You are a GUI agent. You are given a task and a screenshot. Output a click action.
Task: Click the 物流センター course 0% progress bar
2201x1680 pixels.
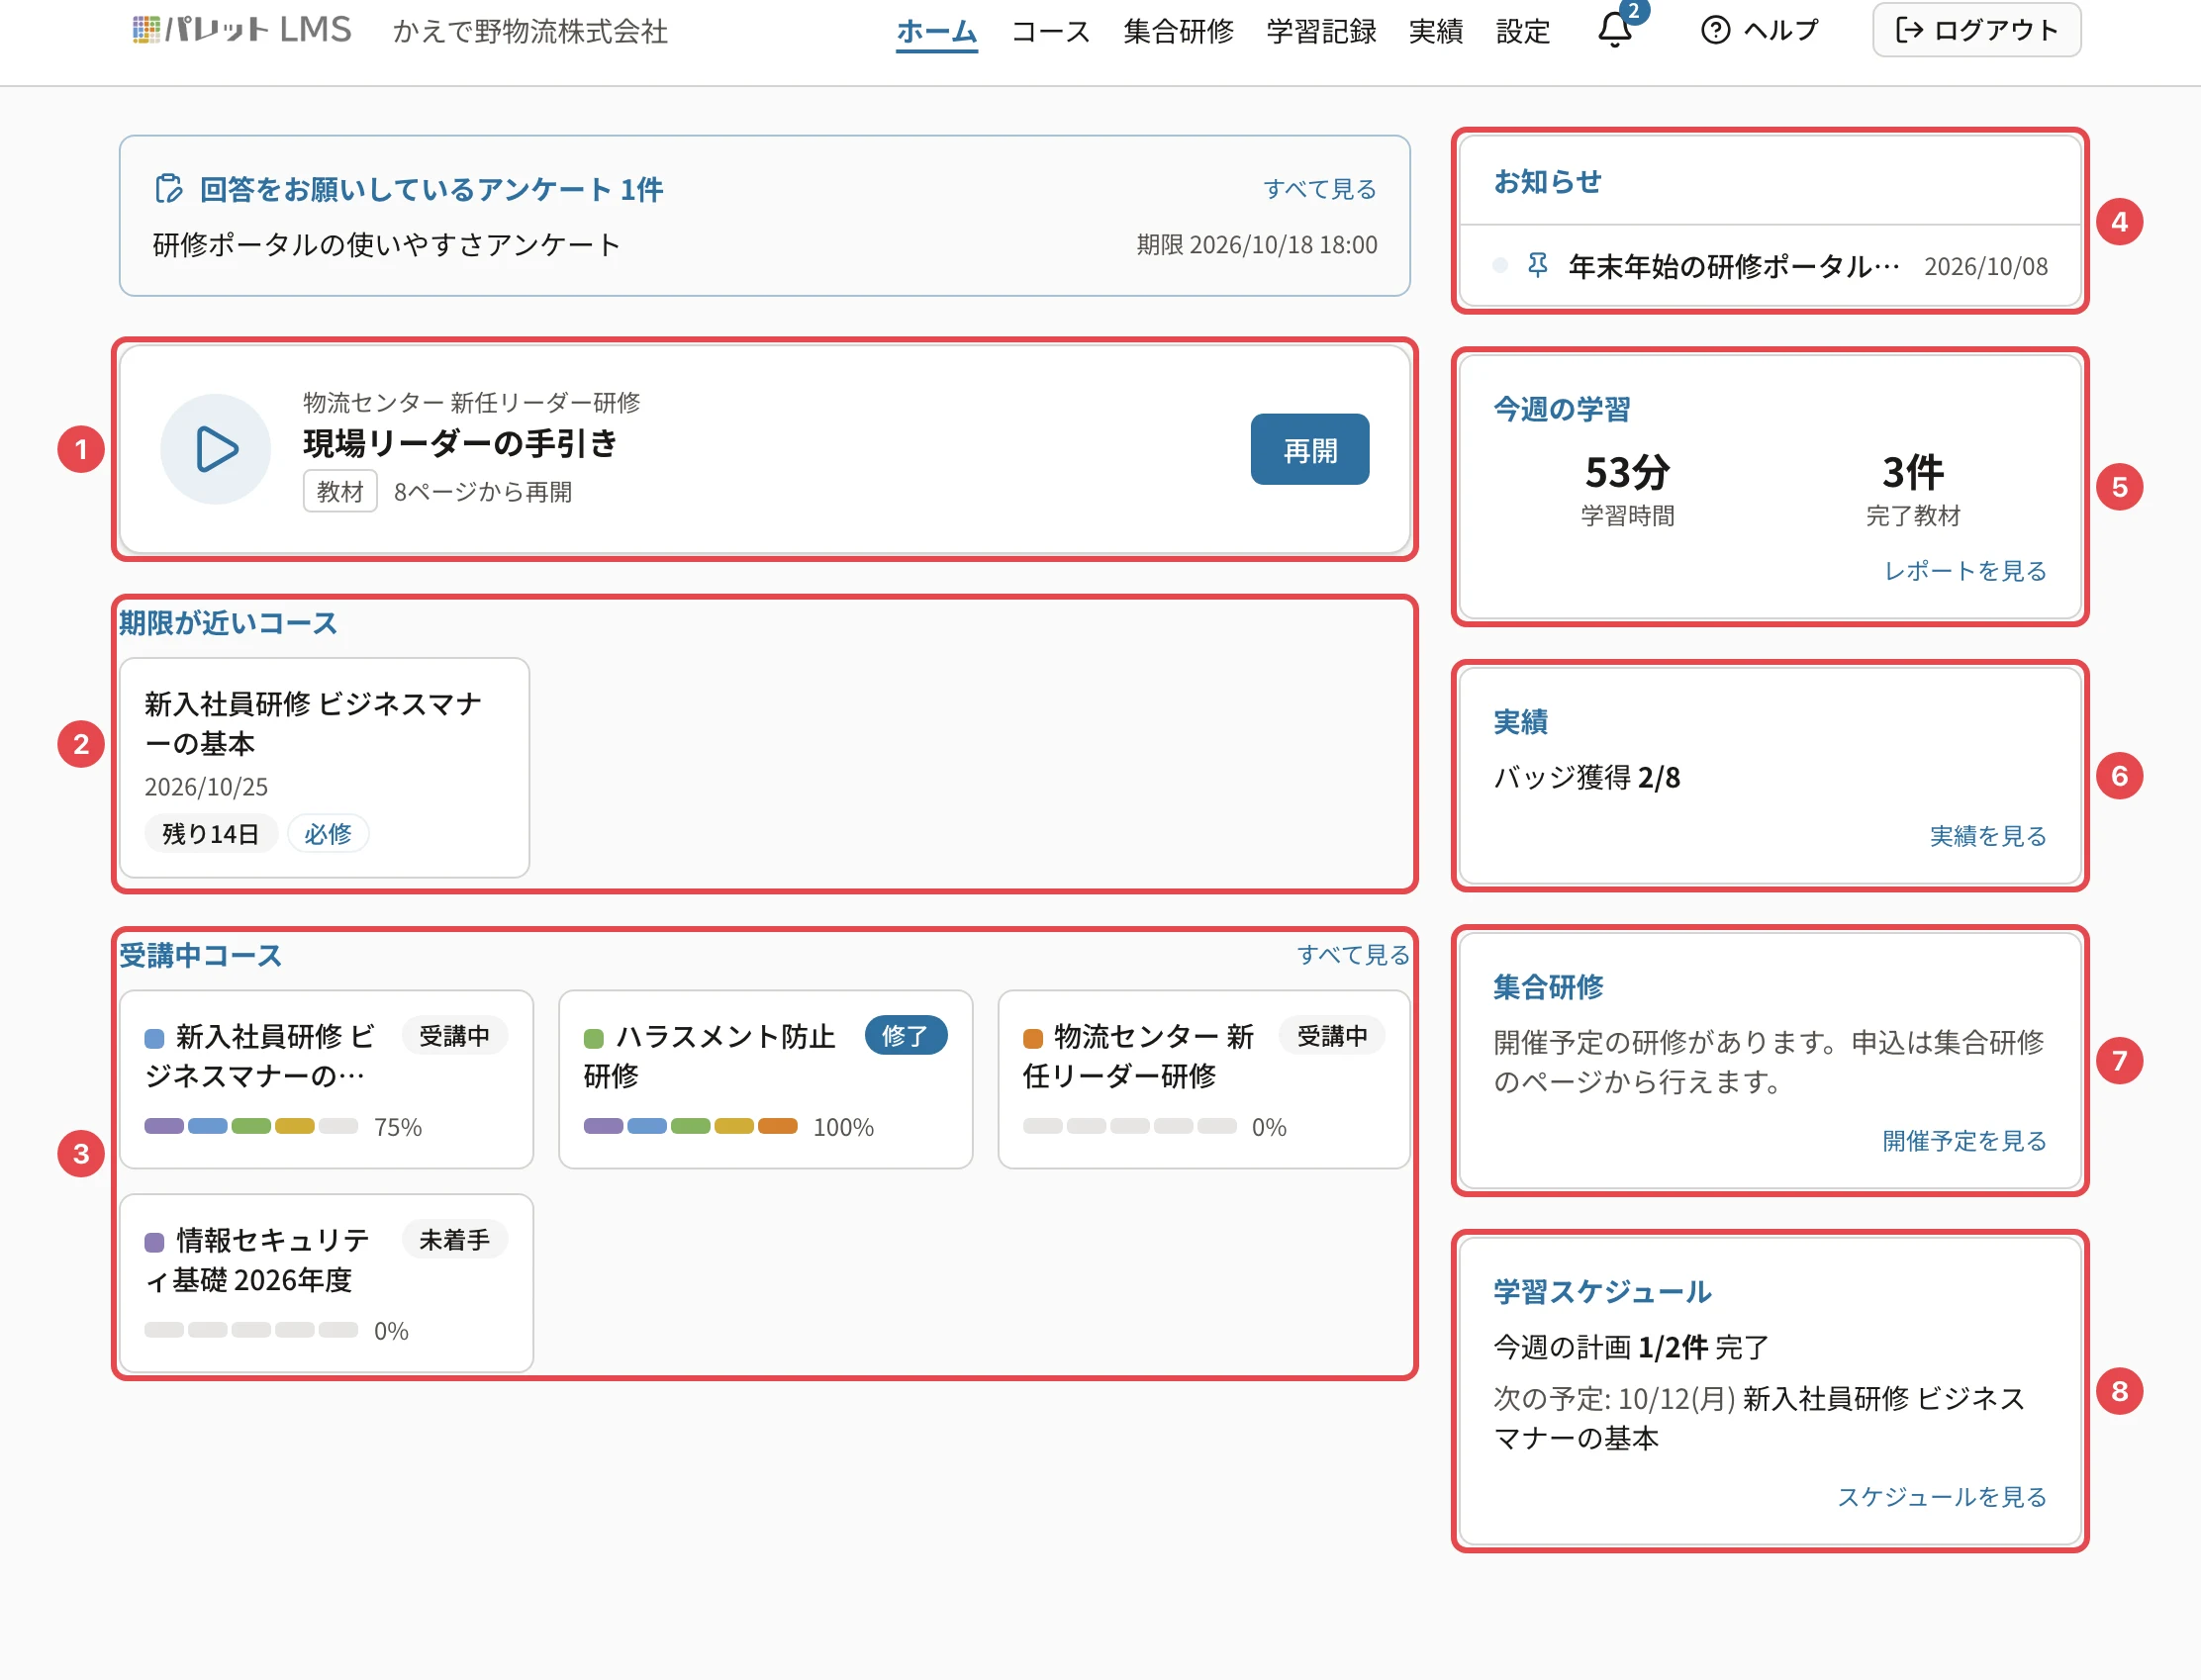pos(1129,1126)
